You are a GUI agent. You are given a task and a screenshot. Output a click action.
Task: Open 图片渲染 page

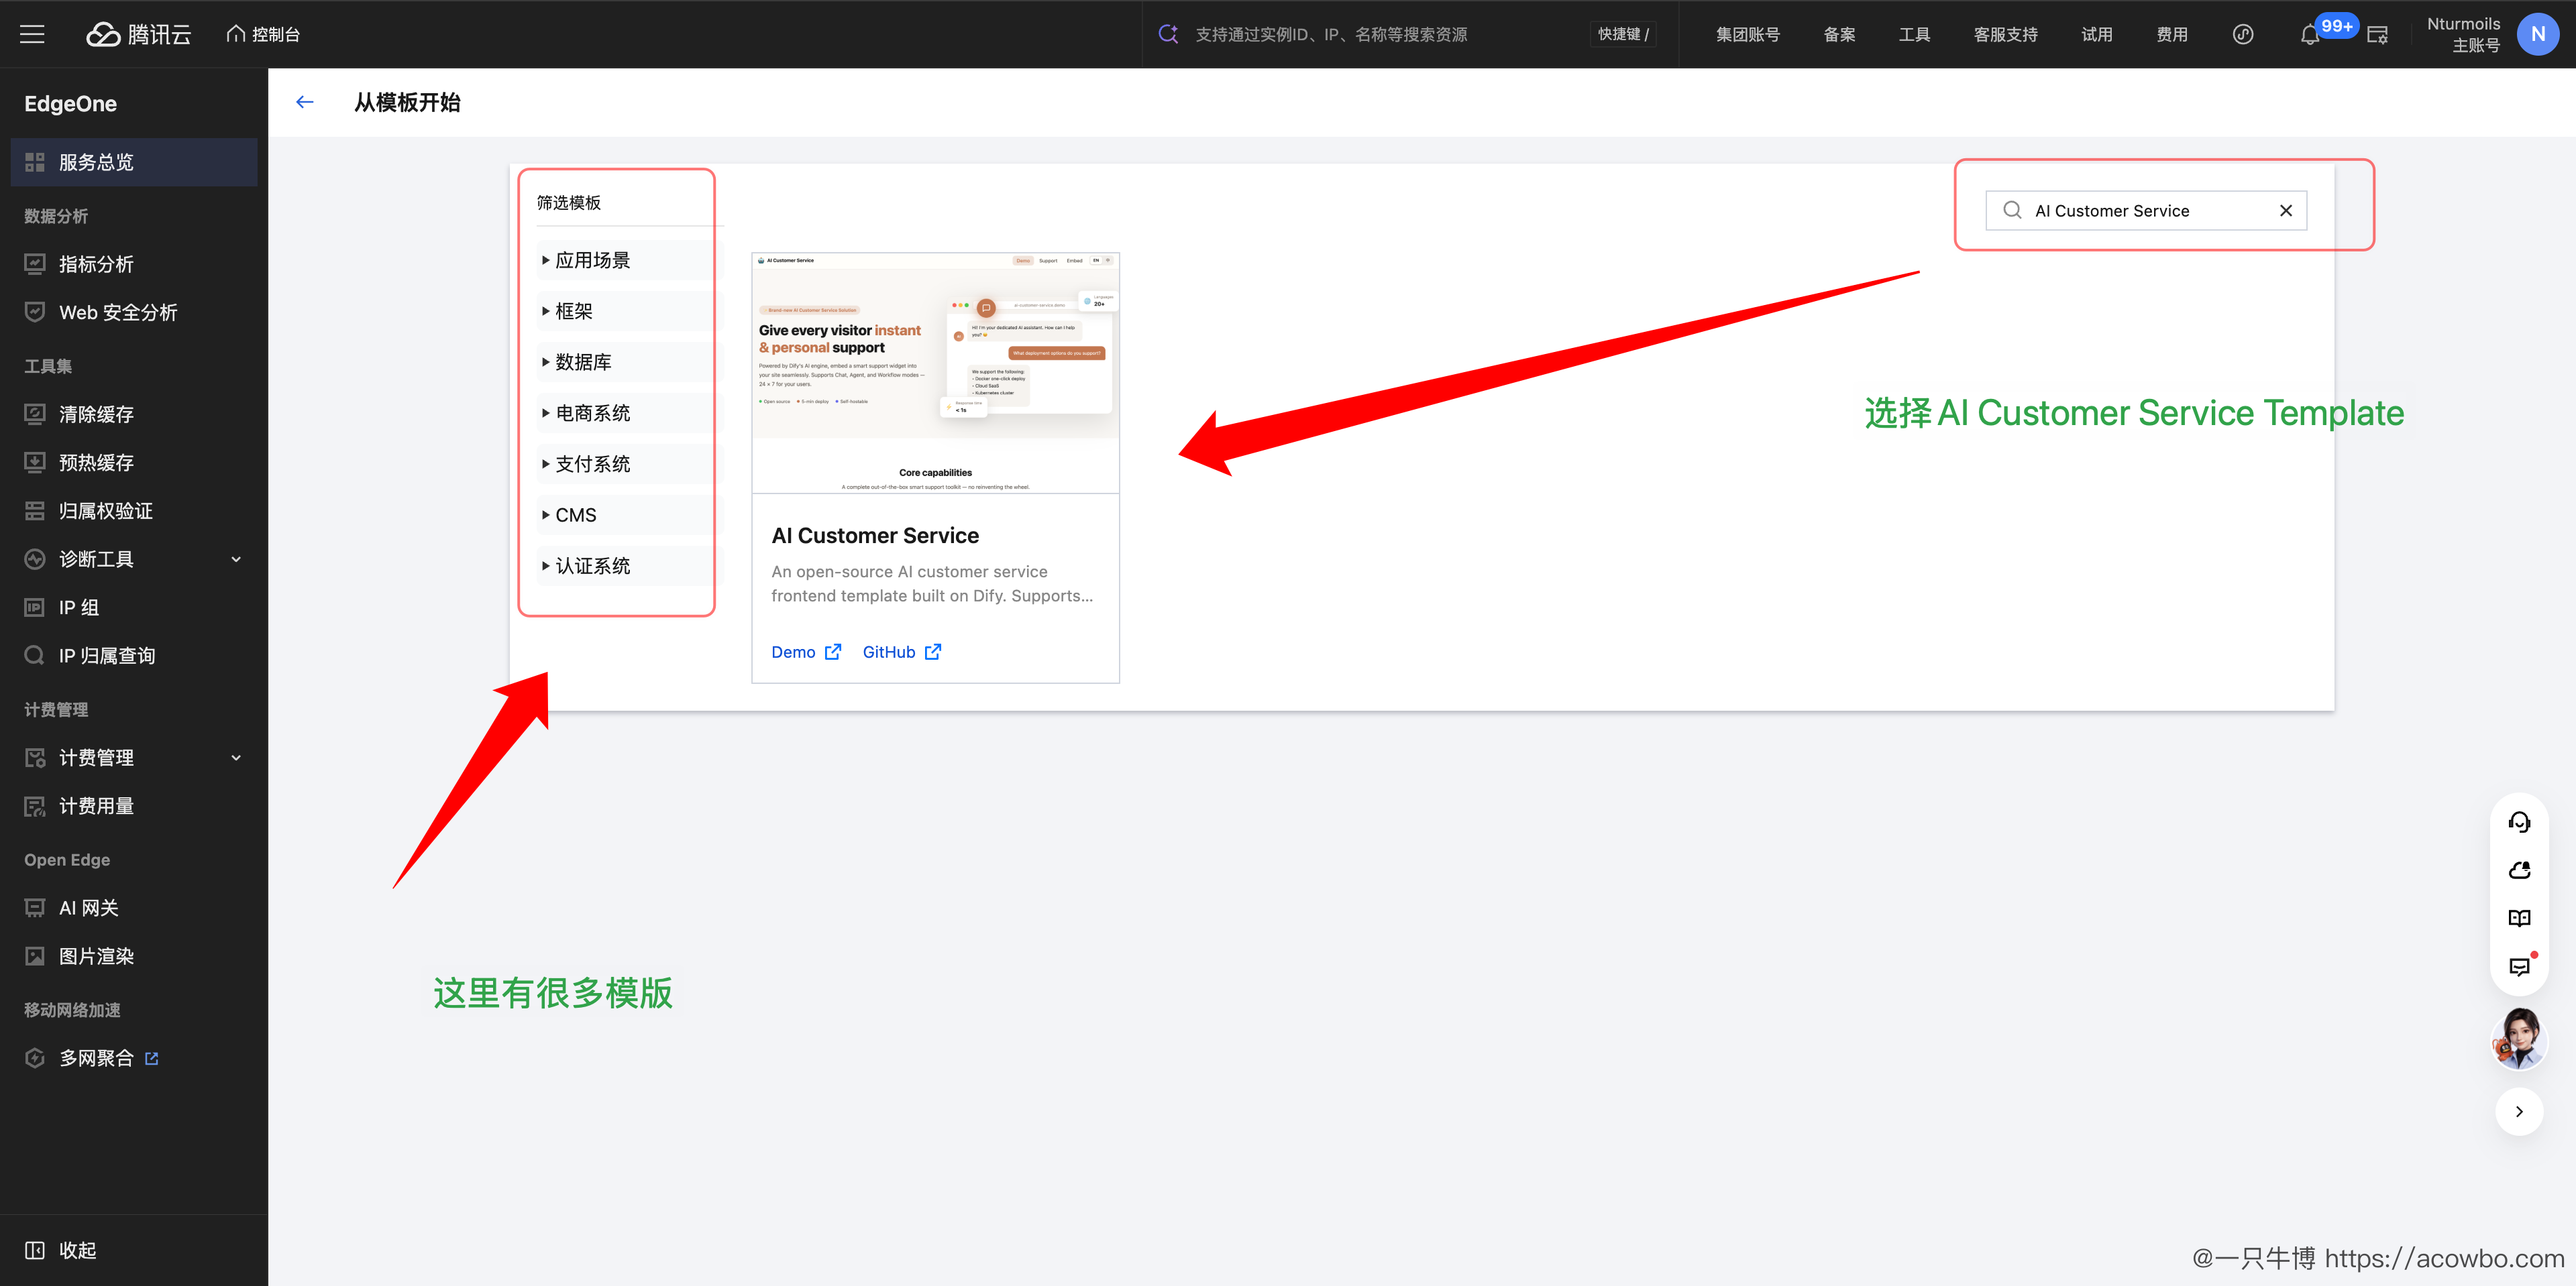pyautogui.click(x=134, y=955)
